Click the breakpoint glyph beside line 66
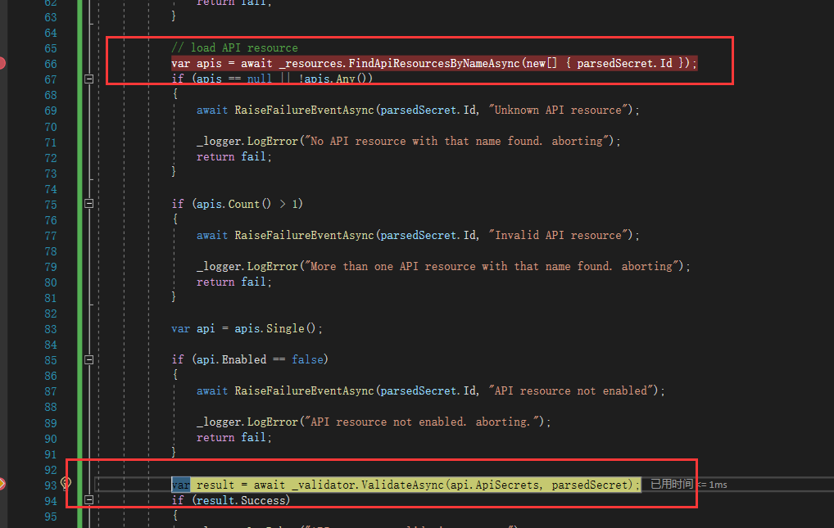This screenshot has height=528, width=834. click(x=4, y=62)
